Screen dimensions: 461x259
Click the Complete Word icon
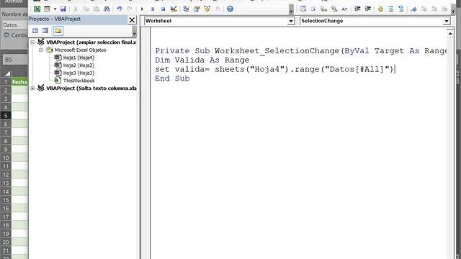pos(344,9)
